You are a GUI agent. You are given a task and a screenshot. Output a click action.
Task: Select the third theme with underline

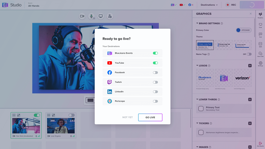(x=243, y=45)
